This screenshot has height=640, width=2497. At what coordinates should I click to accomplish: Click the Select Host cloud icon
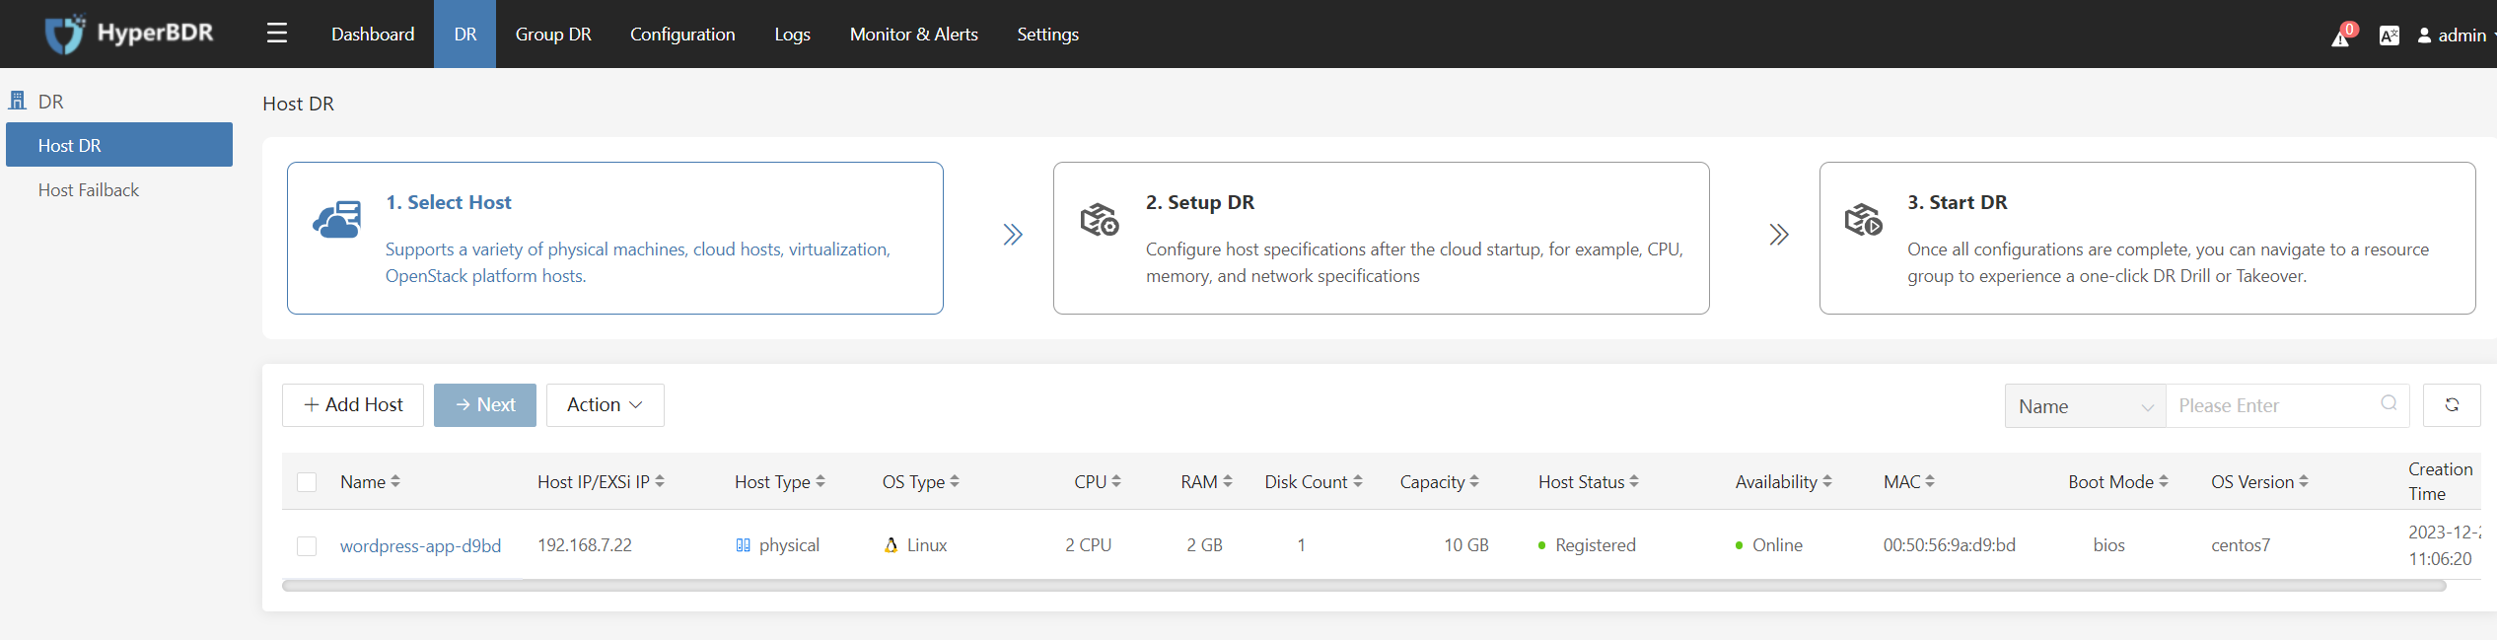point(337,220)
